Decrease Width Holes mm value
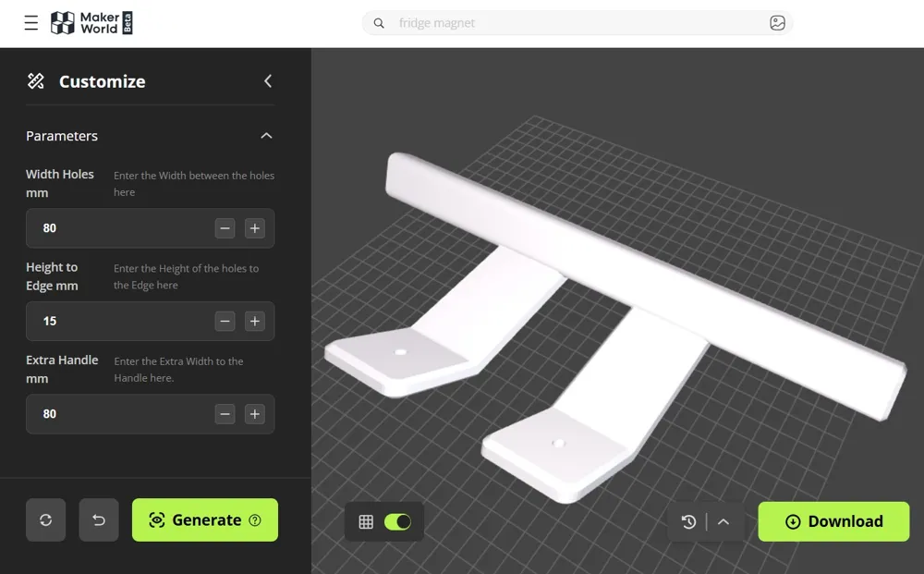 coord(225,228)
